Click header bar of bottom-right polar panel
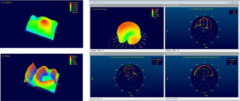Image resolution: width=240 pixels, height=101 pixels. point(201,53)
